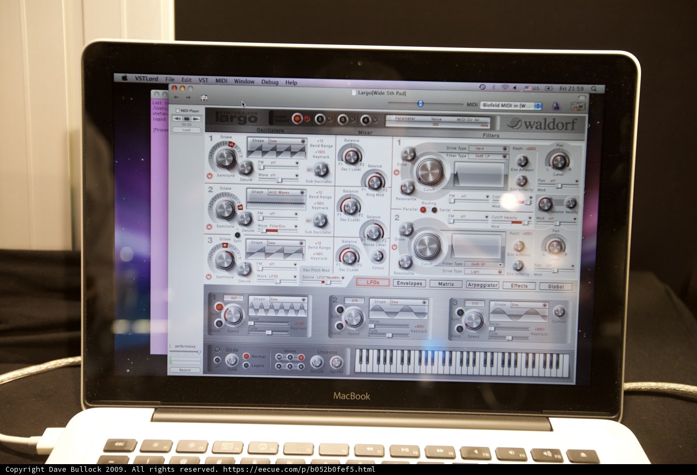Click LFO 1 Fade slider

[x=269, y=332]
